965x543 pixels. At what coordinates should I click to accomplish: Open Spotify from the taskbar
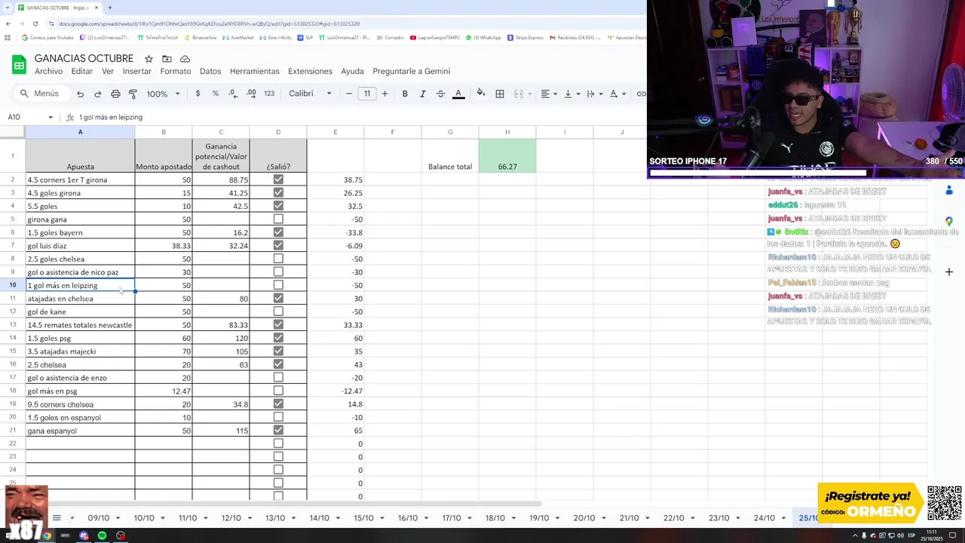(x=102, y=535)
